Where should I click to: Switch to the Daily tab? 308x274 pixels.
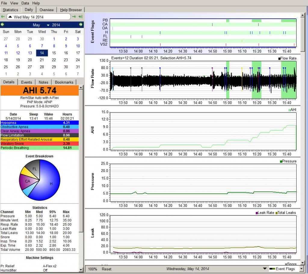[29, 10]
